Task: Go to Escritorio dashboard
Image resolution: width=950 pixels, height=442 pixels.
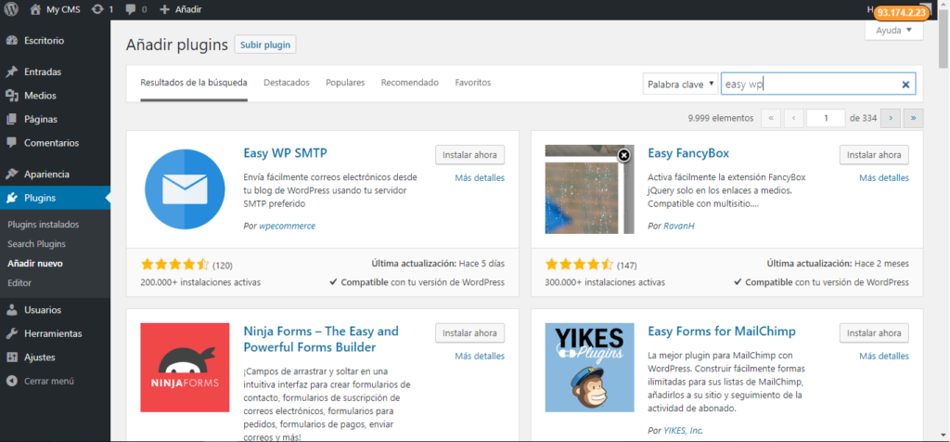Action: coord(44,41)
